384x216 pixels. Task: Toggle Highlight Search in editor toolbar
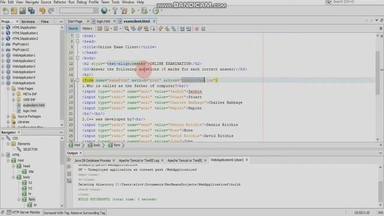[x=146, y=29]
